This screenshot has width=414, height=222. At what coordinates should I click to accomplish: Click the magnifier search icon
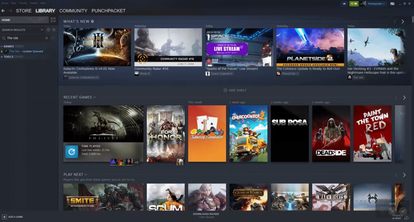[4, 38]
